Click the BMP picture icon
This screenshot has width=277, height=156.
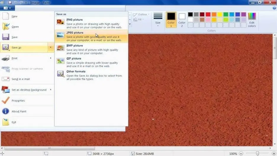[x=60, y=48]
